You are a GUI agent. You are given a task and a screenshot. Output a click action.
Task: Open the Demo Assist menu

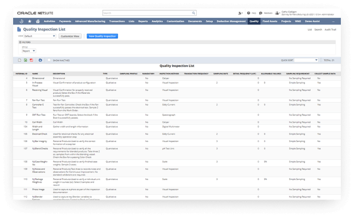312,21
